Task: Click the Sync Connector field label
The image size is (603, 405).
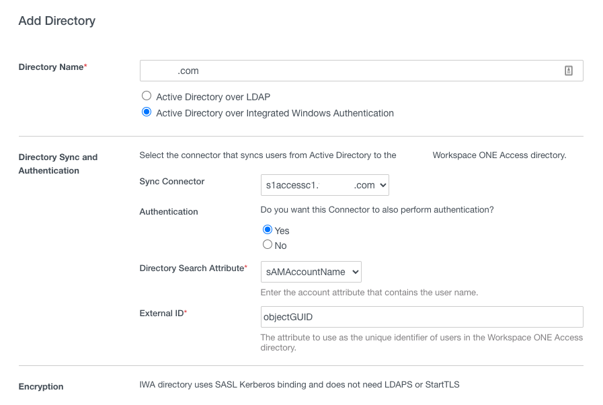Action: click(170, 181)
